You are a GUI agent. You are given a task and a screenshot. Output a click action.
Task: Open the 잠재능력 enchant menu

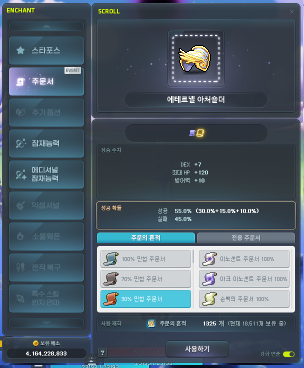(46, 143)
